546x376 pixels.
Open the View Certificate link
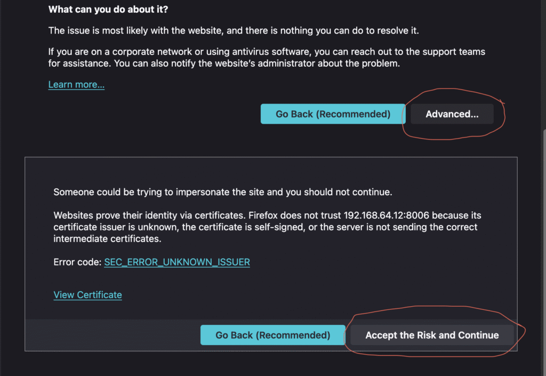(x=87, y=295)
